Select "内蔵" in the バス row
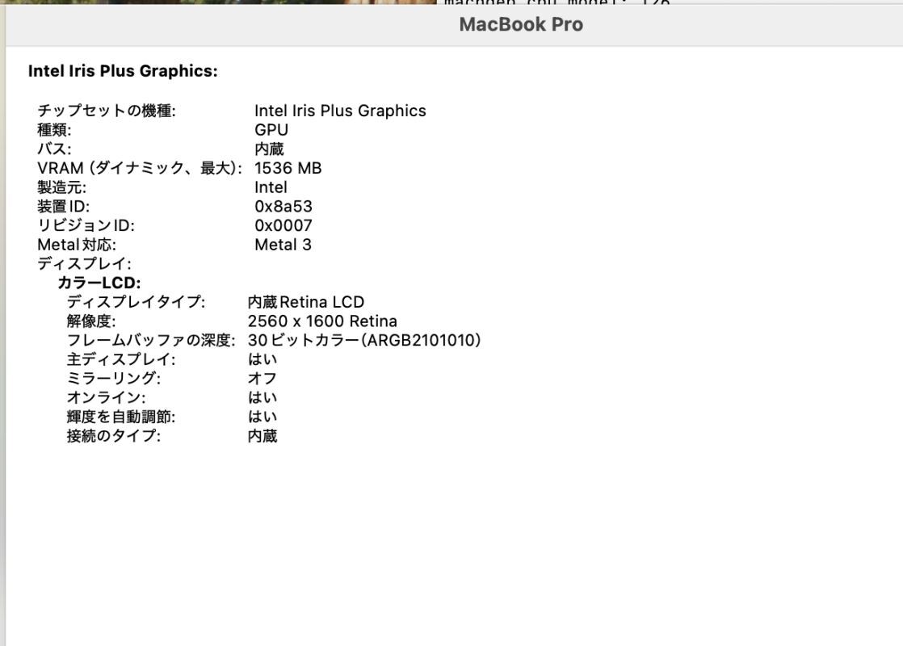 (x=270, y=149)
